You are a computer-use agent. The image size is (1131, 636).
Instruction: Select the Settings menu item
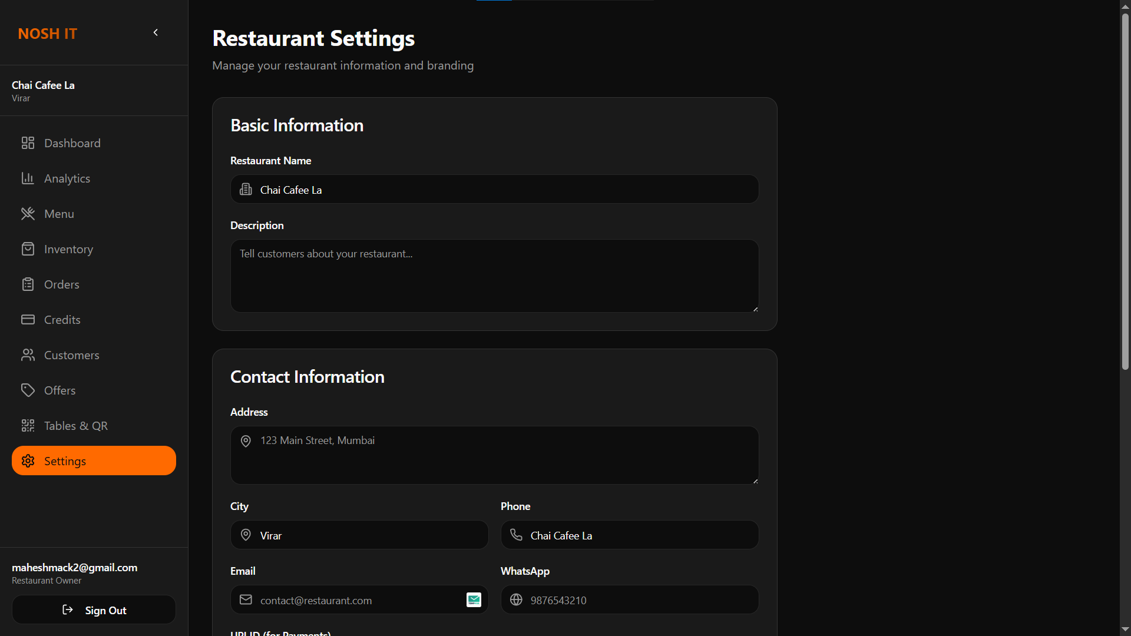pos(94,461)
